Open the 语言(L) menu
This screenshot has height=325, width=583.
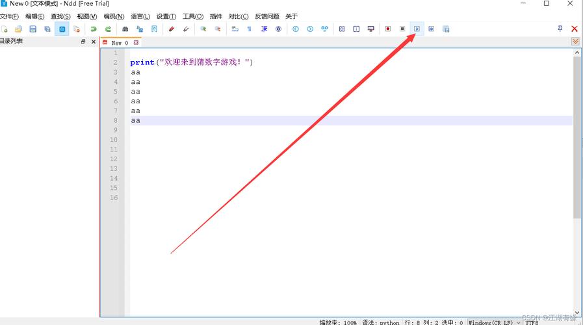[x=140, y=16]
